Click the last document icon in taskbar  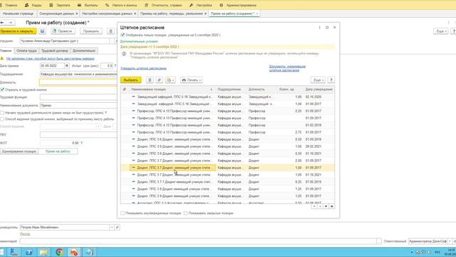click(x=89, y=252)
